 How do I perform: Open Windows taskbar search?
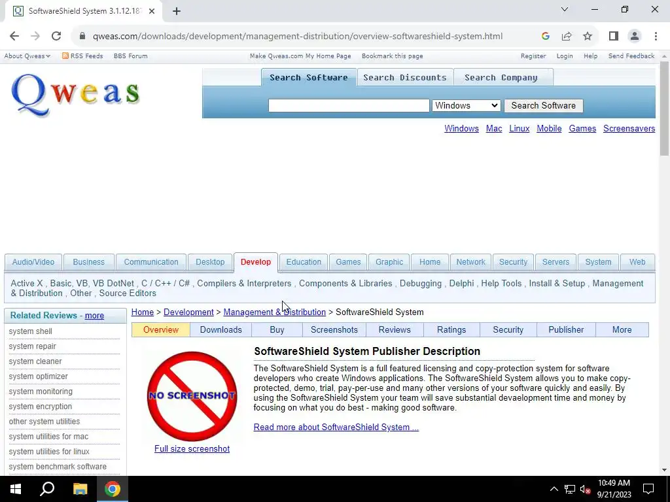pyautogui.click(x=47, y=489)
